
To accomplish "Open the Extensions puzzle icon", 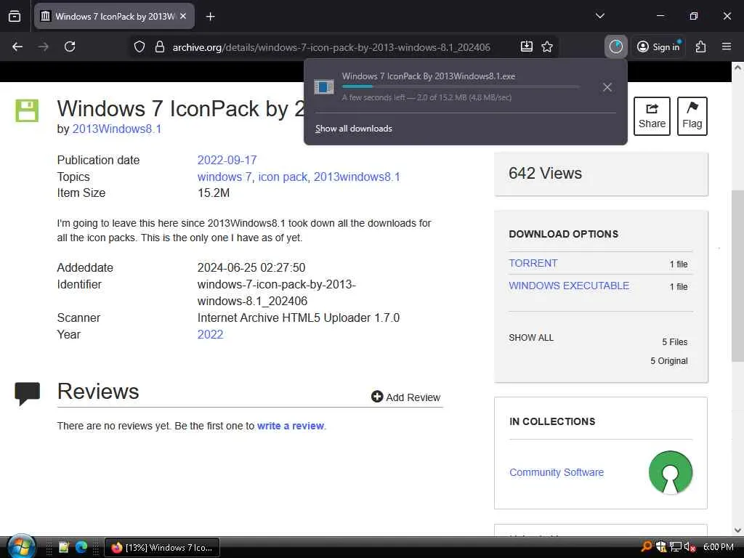I will (700, 46).
